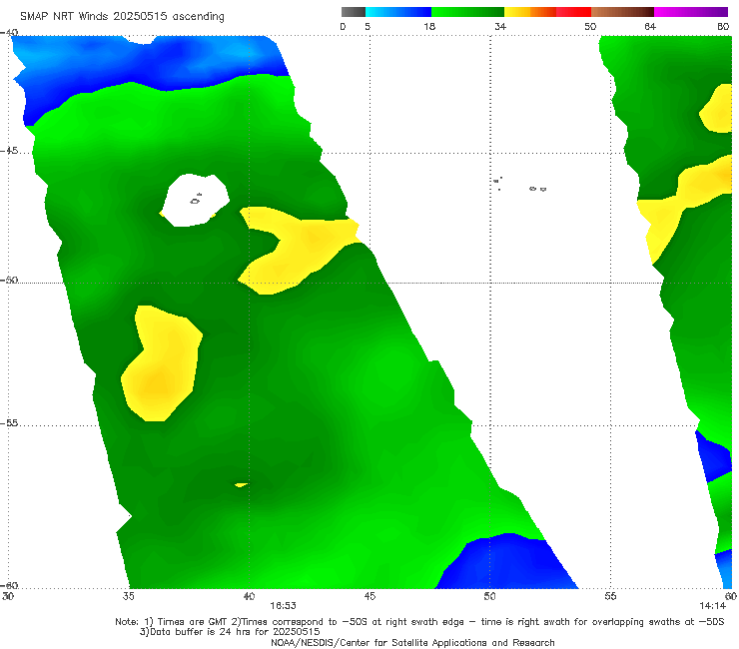Image resolution: width=739 pixels, height=649 pixels.
Task: Click the Y-shaped yellow wind patch near 42E 48S
Action: (x=300, y=251)
